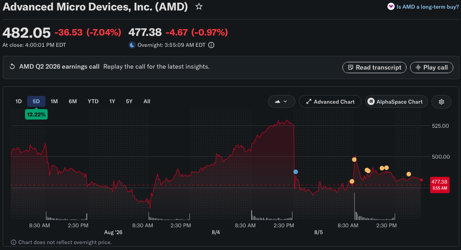Click the 477.38 price label on chart axis
The image size is (461, 250).
click(440, 185)
